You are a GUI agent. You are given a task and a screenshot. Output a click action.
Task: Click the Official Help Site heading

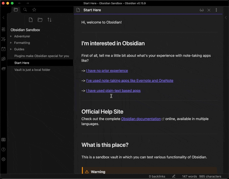[x=102, y=112]
